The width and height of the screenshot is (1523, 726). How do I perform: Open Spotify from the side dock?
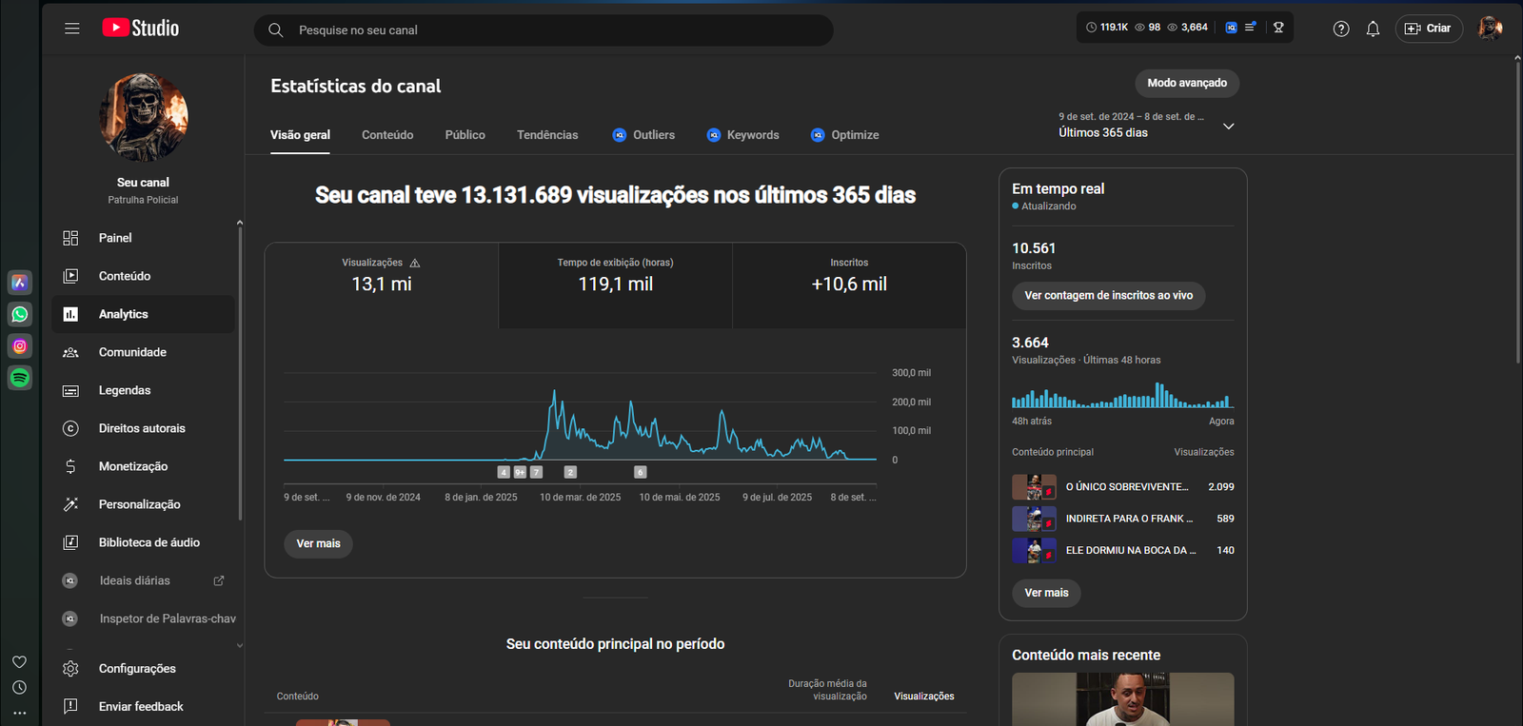20,378
